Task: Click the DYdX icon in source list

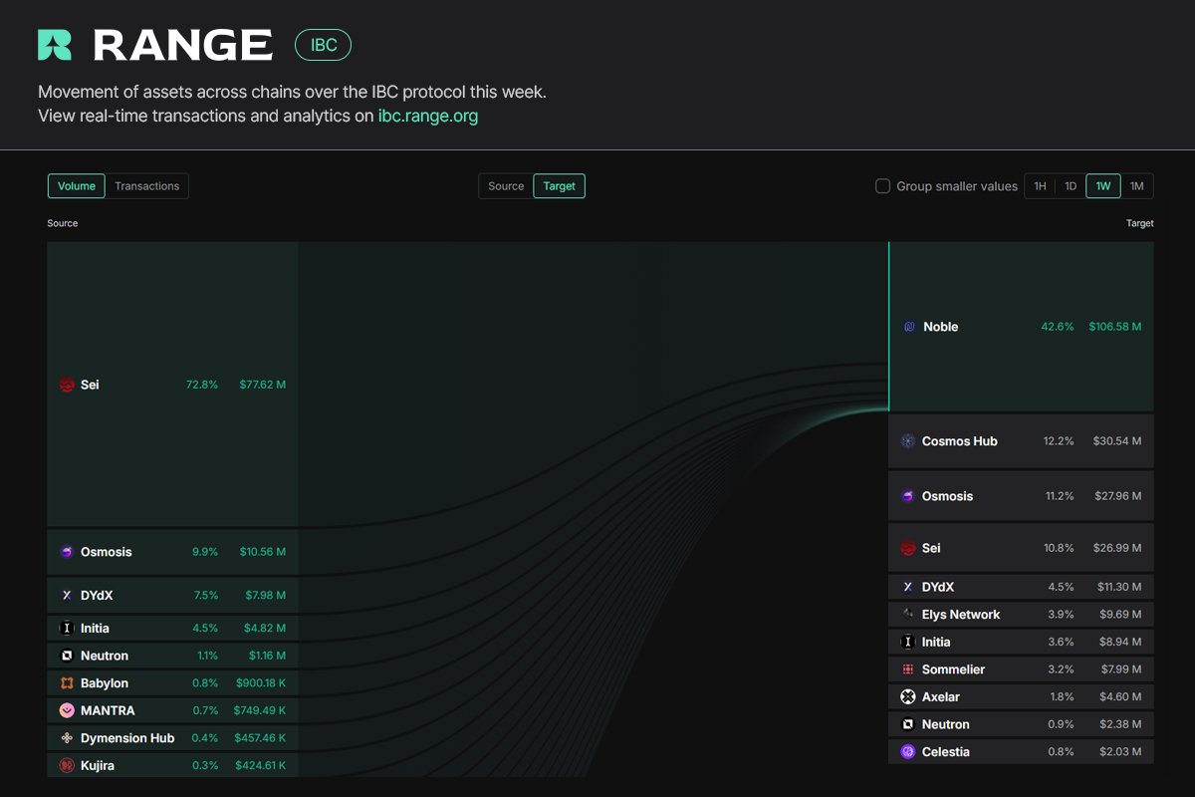Action: [67, 595]
